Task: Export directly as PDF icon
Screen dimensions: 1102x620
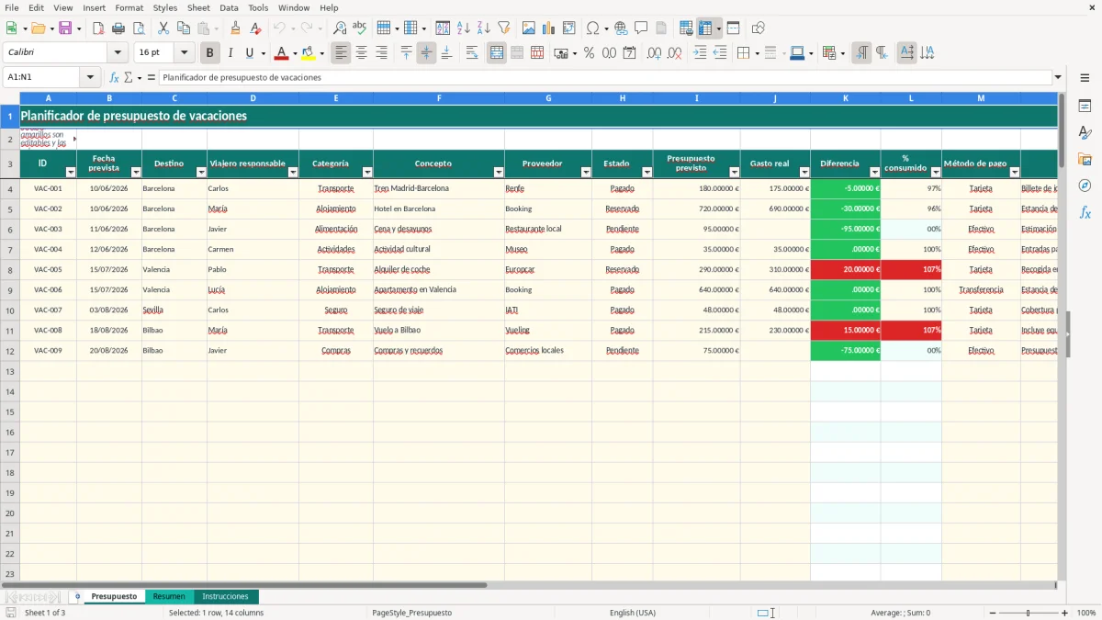Action: (98, 28)
